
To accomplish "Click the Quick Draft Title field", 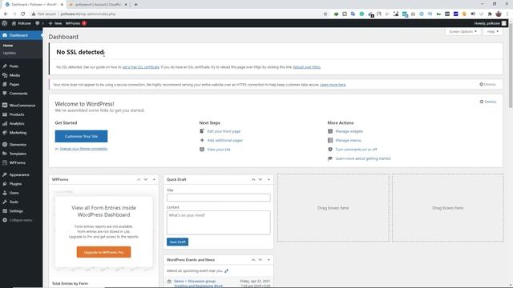I will 219,198.
